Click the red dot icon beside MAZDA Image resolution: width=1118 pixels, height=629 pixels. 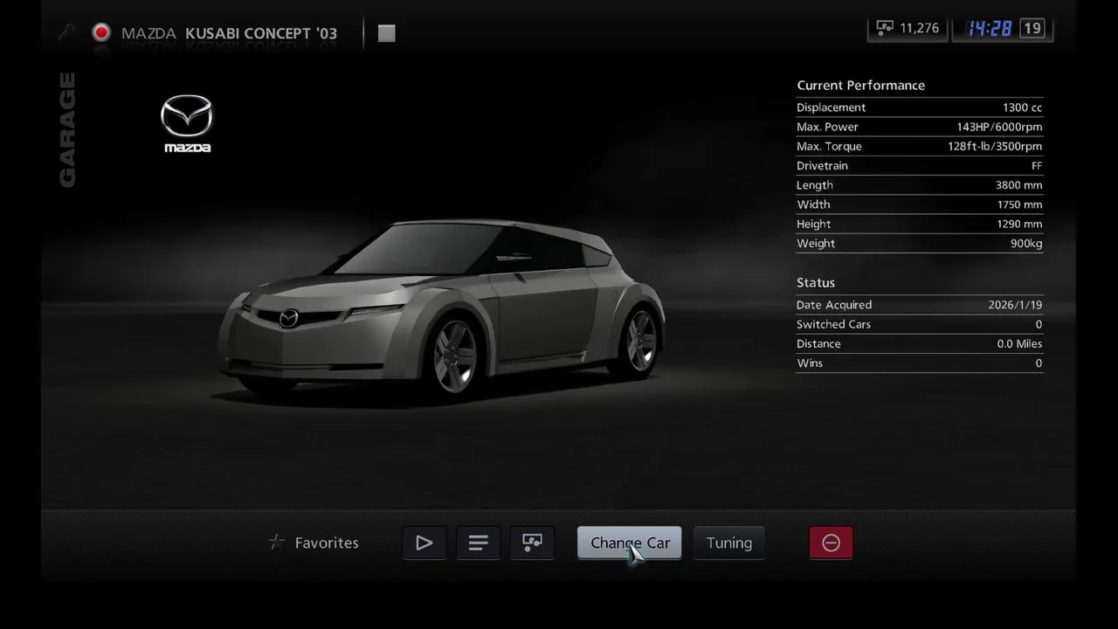[x=102, y=33]
